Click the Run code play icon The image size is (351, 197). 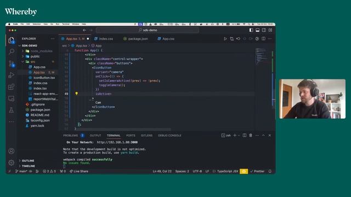point(225,39)
